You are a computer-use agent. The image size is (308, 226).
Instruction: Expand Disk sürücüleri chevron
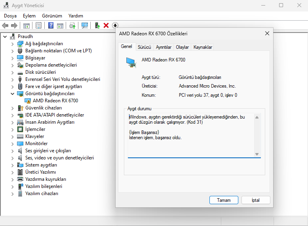[13, 73]
